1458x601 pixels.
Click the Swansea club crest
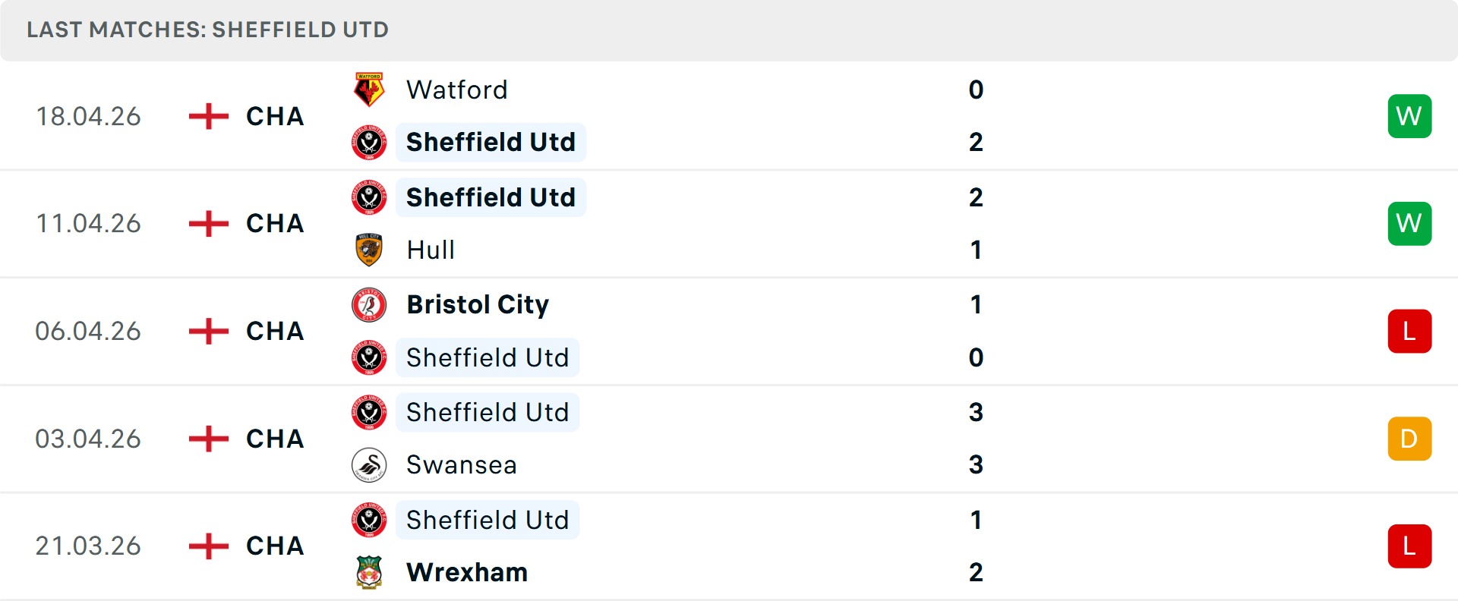(x=369, y=465)
